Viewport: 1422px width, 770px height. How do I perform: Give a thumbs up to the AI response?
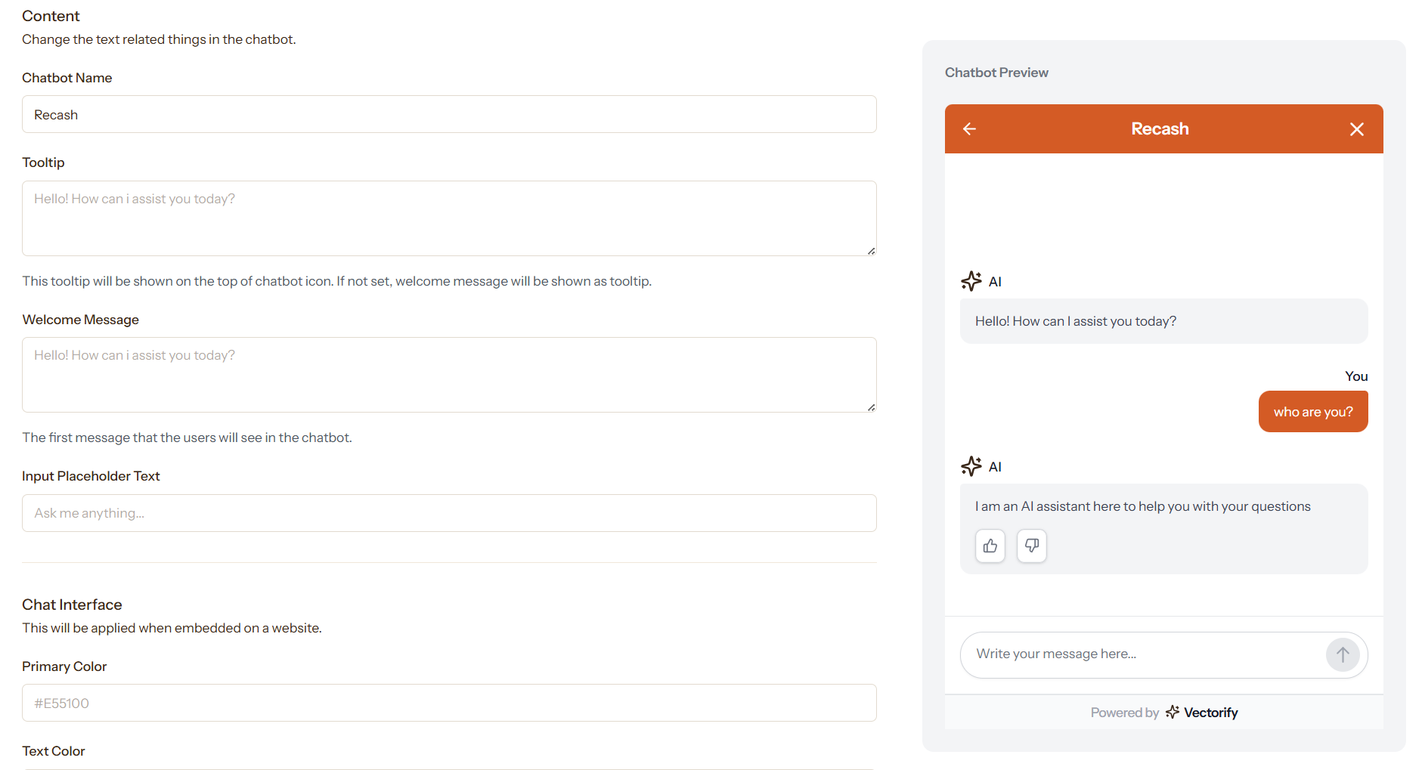(x=990, y=546)
